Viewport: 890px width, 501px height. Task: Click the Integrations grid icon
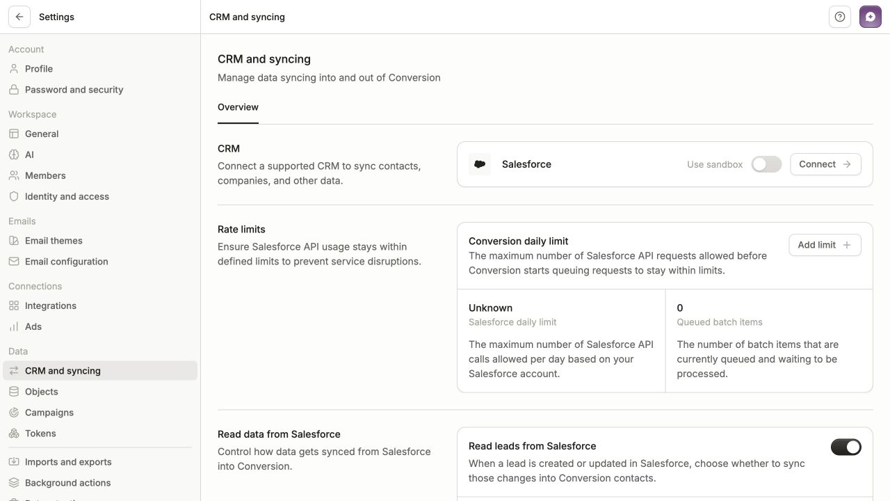coord(14,305)
